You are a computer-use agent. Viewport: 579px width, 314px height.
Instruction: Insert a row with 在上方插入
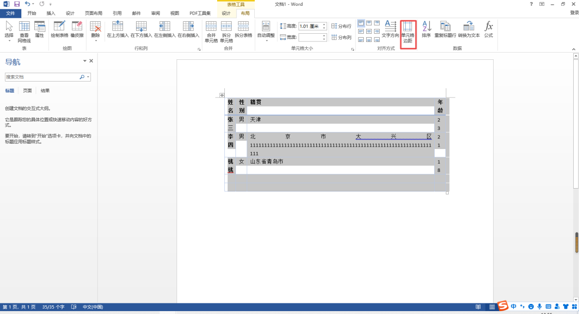pos(118,29)
